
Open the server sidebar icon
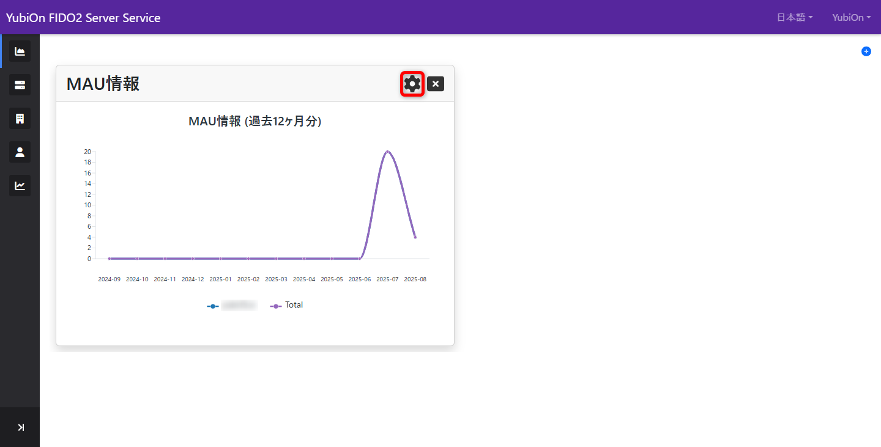pos(20,85)
